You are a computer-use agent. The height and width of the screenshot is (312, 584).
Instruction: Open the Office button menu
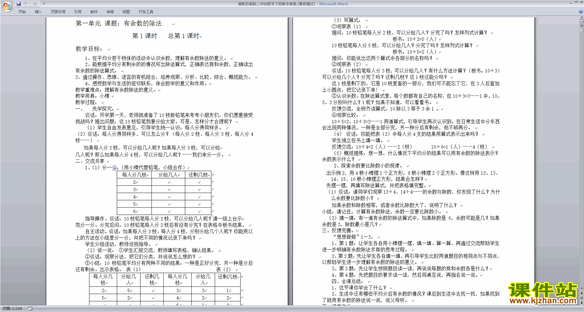coord(7,6)
